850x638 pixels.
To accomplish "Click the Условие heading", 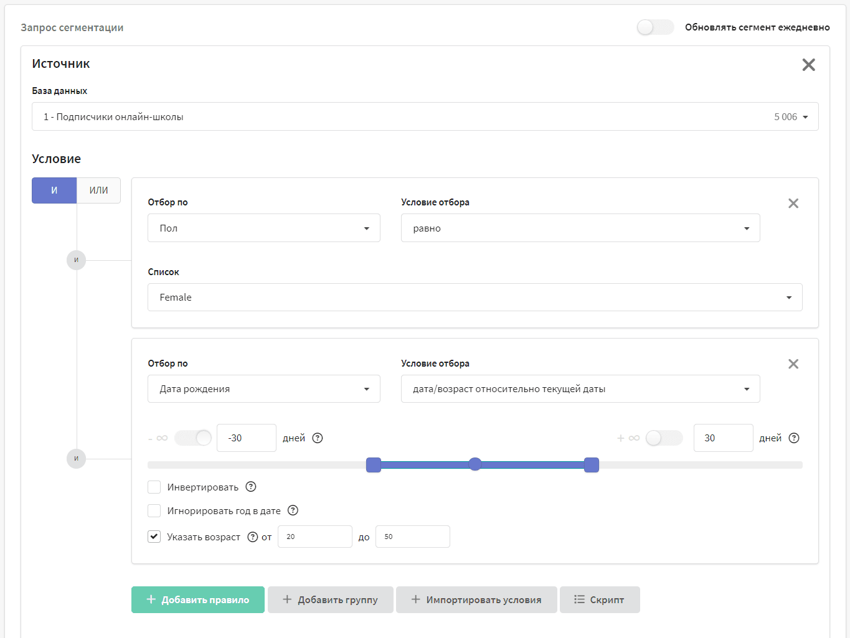I will pos(57,159).
